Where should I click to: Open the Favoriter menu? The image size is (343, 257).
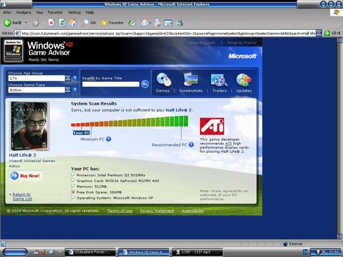[x=55, y=12]
